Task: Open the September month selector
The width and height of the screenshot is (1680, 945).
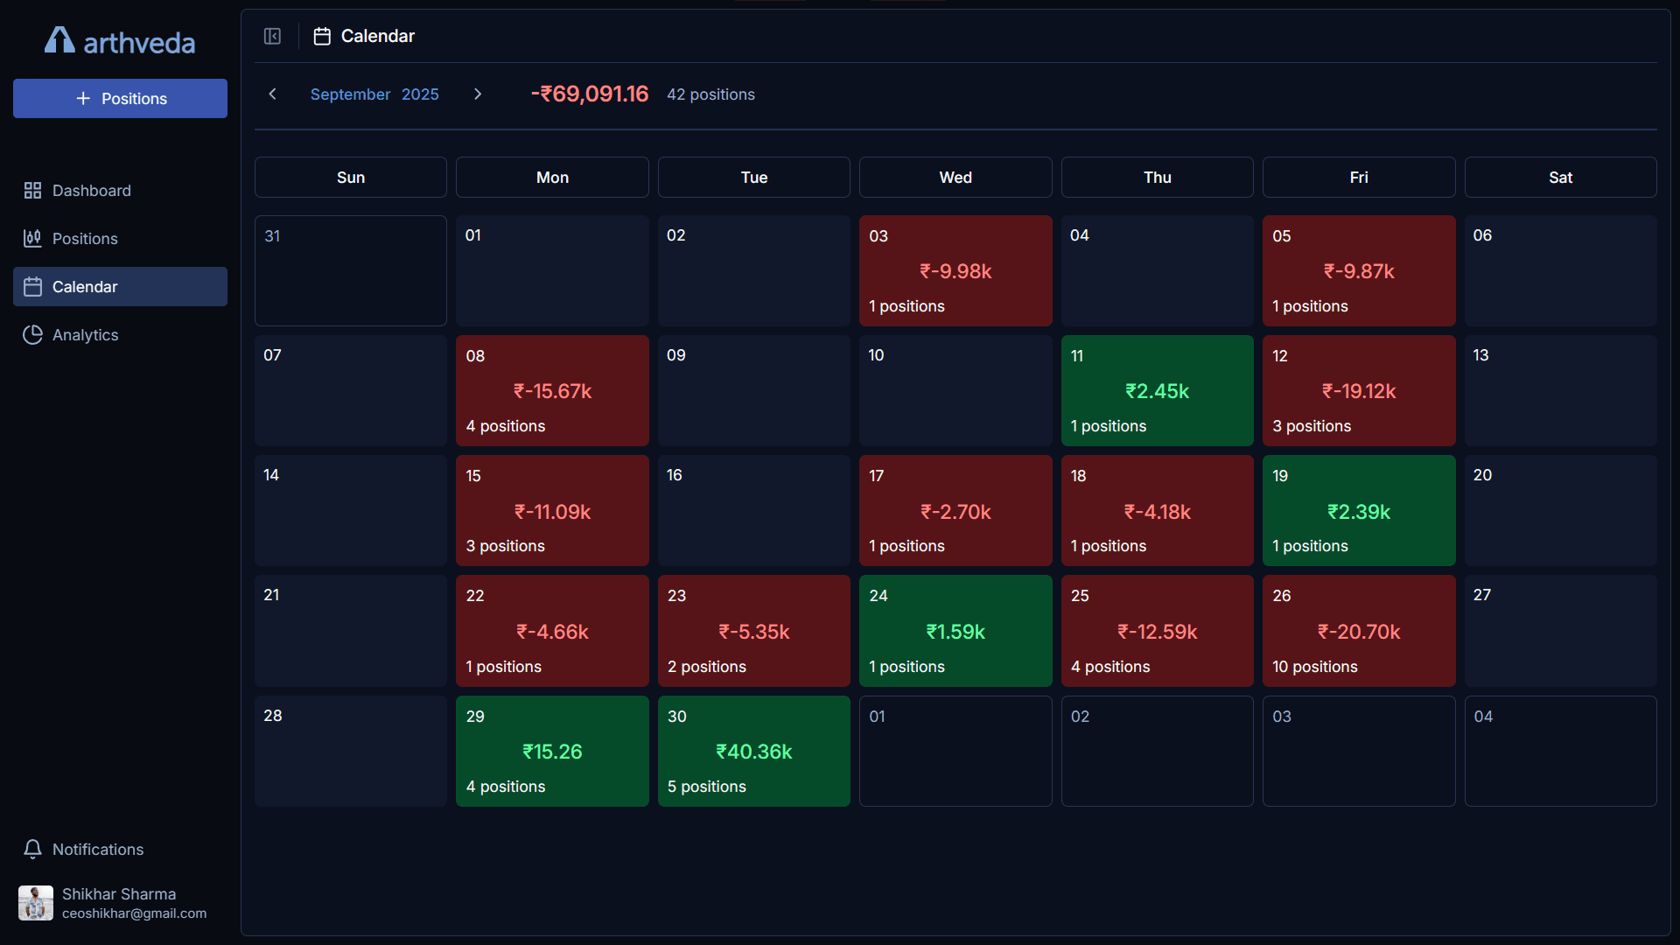Action: 349,94
